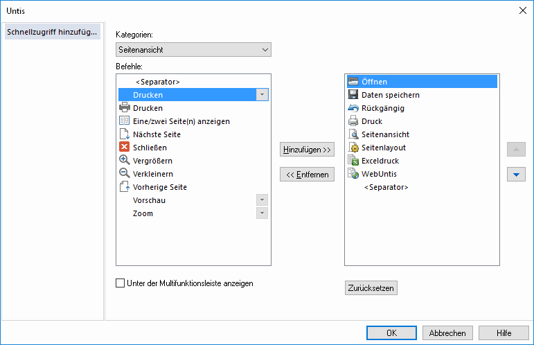Screen dimensions: 534x345
Task: Click the Zurücksetzen button
Action: coord(371,287)
